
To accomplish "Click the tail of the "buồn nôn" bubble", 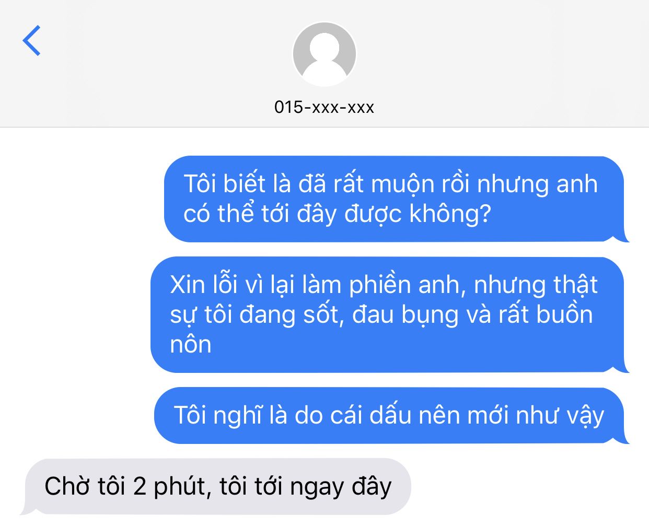I will 622,366.
